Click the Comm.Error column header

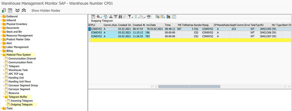243,25
